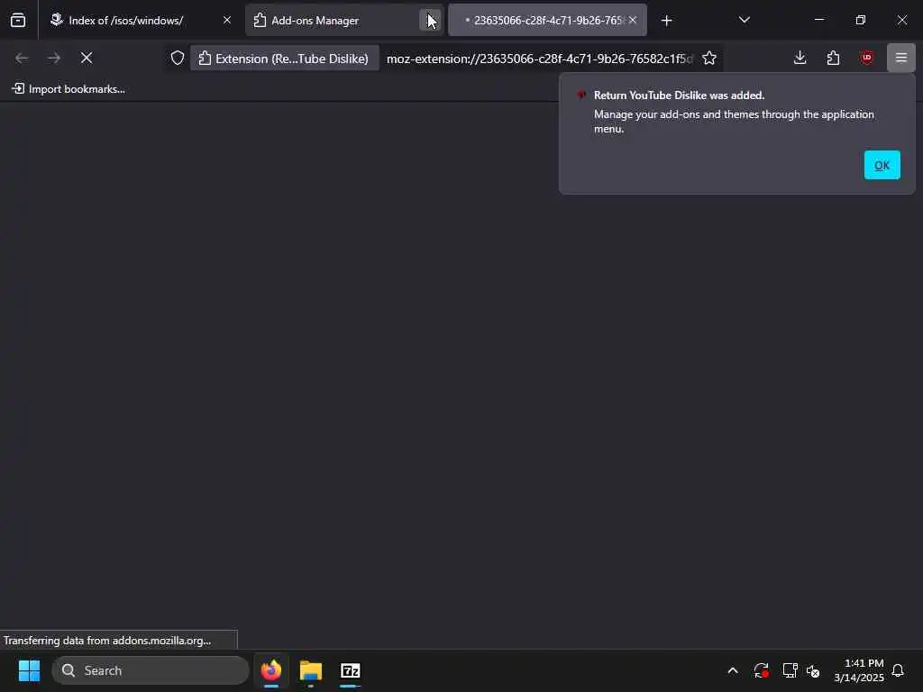This screenshot has width=923, height=692.
Task: Click Import bookmarks... in bookmarks toolbar
Action: [69, 89]
